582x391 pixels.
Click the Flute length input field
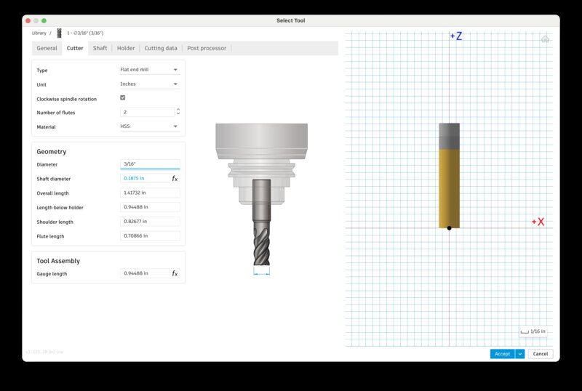point(150,236)
